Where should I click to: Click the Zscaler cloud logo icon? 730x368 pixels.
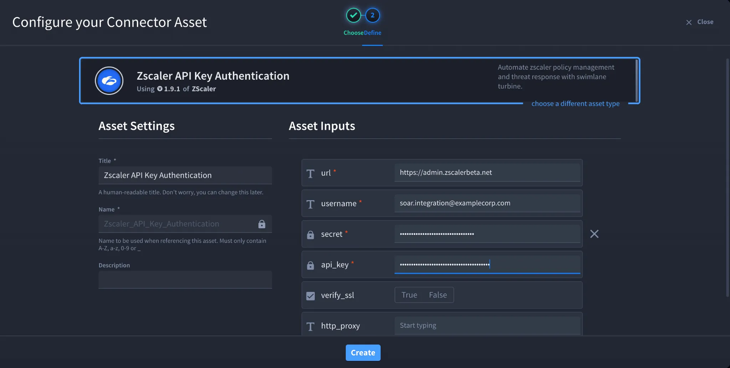[109, 81]
